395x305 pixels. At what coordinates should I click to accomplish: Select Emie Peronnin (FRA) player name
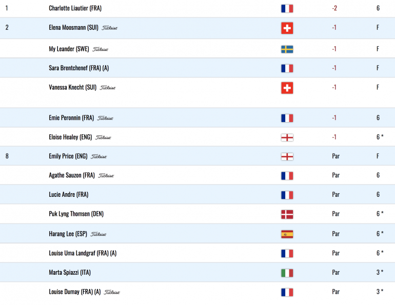(71, 118)
